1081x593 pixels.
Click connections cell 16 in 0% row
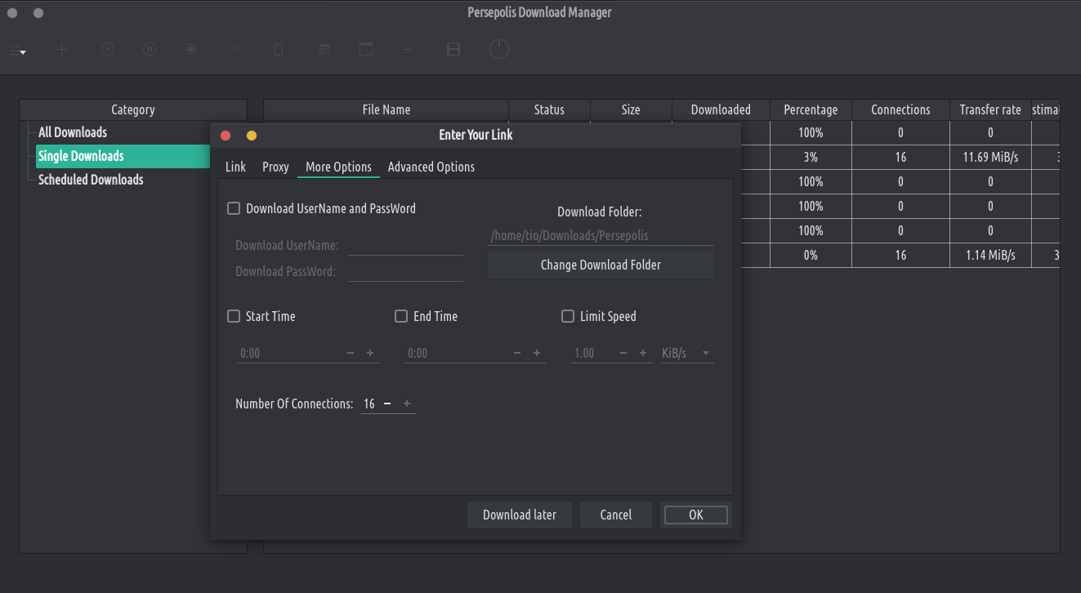click(x=900, y=255)
